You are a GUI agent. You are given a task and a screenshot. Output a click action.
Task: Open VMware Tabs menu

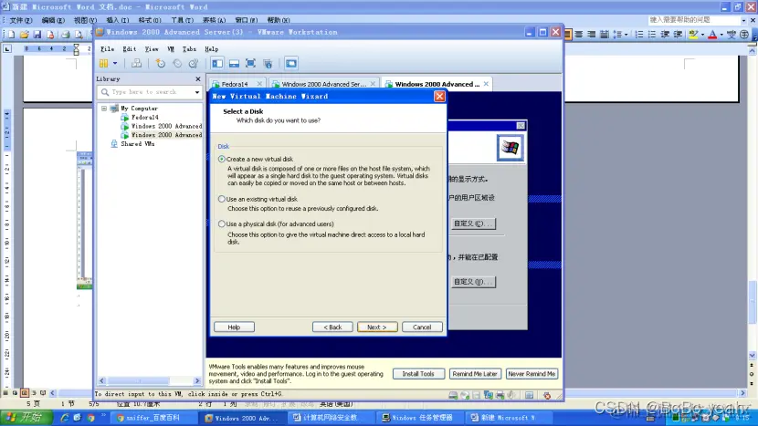pyautogui.click(x=189, y=48)
